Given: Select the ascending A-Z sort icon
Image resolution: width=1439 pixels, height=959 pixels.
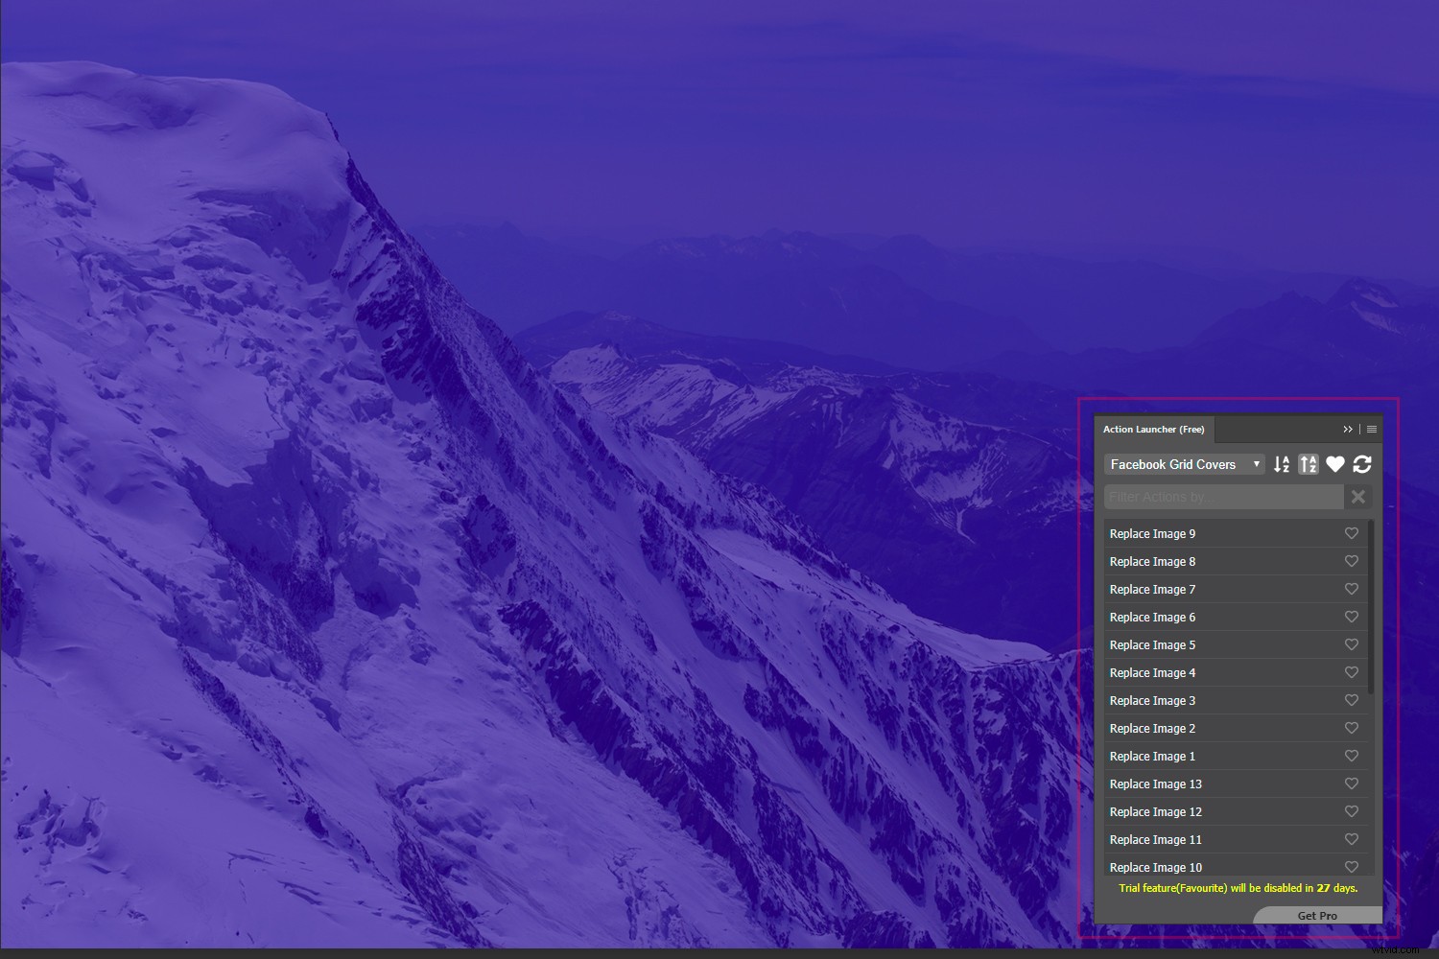Looking at the screenshot, I should coord(1309,464).
